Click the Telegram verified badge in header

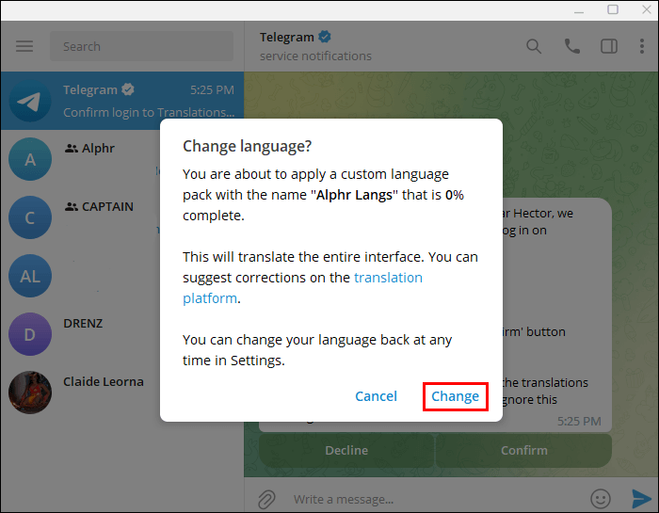click(x=325, y=37)
